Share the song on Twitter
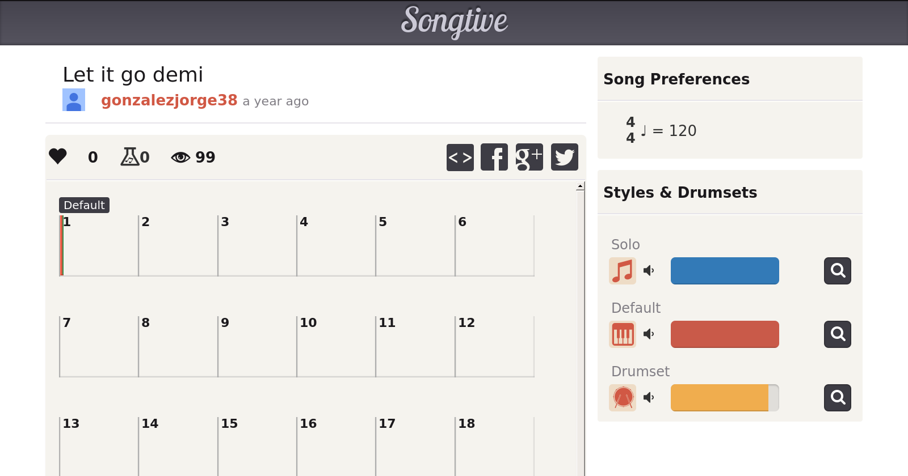Screen dimensions: 908x476 [564, 157]
